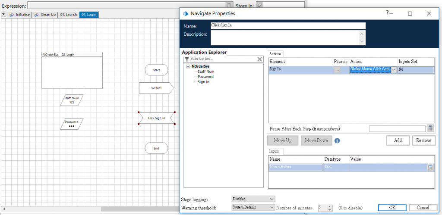Click the Expression input field

[x=127, y=5]
